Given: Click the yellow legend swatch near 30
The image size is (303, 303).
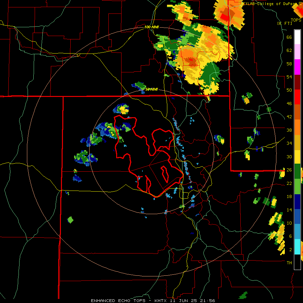Looking at the screenshot, I should coord(297,157).
